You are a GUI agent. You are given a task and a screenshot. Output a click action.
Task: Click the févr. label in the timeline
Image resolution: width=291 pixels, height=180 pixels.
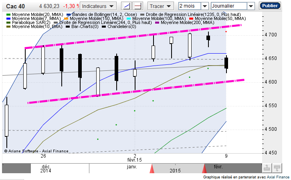(x=218, y=167)
